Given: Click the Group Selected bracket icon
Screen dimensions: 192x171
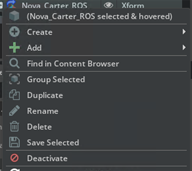Looking at the screenshot, I should [x=14, y=79].
